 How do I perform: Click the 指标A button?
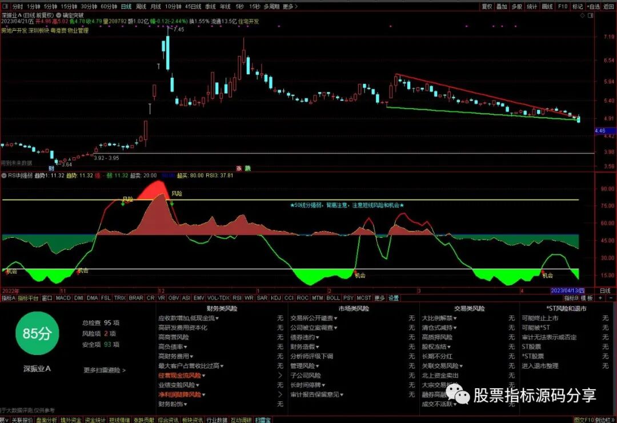coord(8,298)
